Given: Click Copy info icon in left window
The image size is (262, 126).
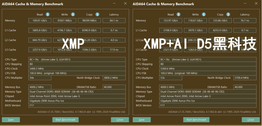Looking at the screenshot, I should pyautogui.click(x=97, y=15).
